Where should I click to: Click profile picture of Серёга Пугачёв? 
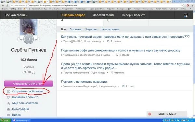29,27
